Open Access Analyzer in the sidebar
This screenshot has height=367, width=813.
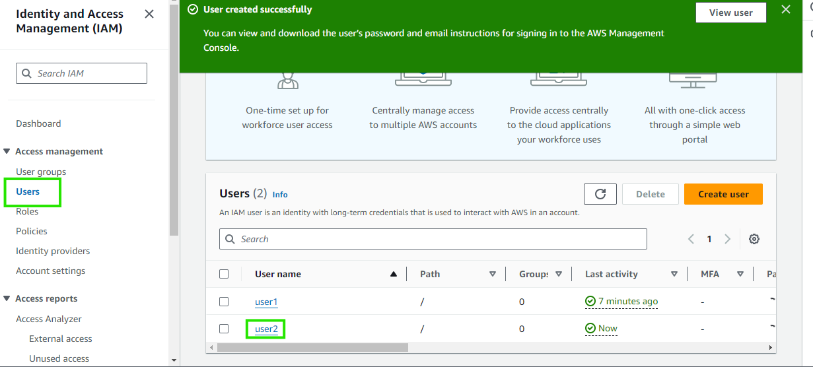coord(49,319)
